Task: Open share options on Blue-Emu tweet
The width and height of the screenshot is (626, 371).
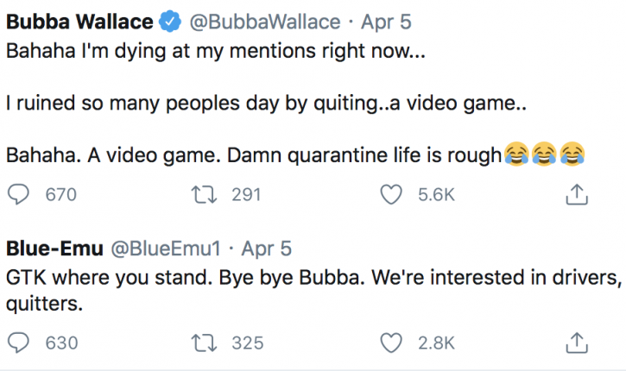Action: click(574, 343)
